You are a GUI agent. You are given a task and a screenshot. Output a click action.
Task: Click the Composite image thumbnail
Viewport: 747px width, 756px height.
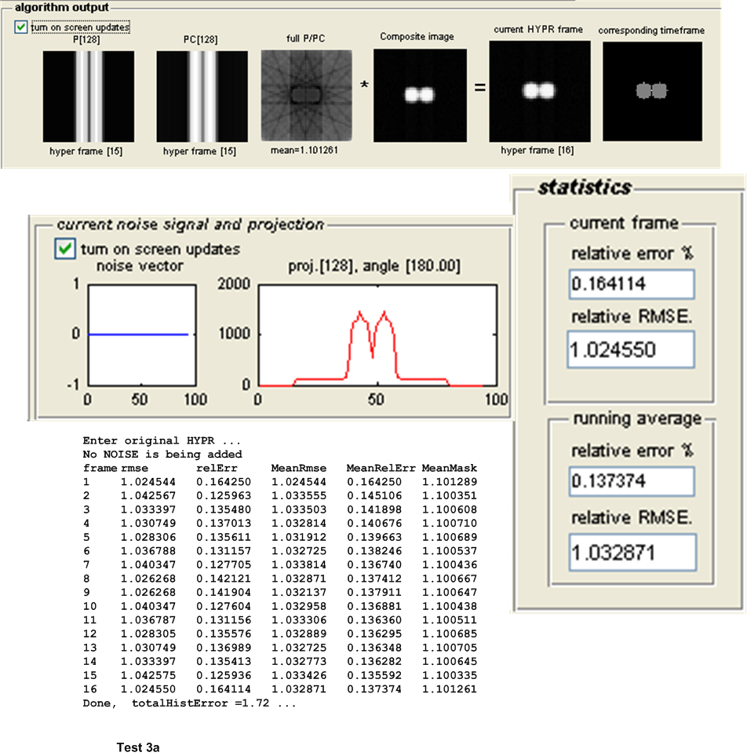pyautogui.click(x=420, y=95)
